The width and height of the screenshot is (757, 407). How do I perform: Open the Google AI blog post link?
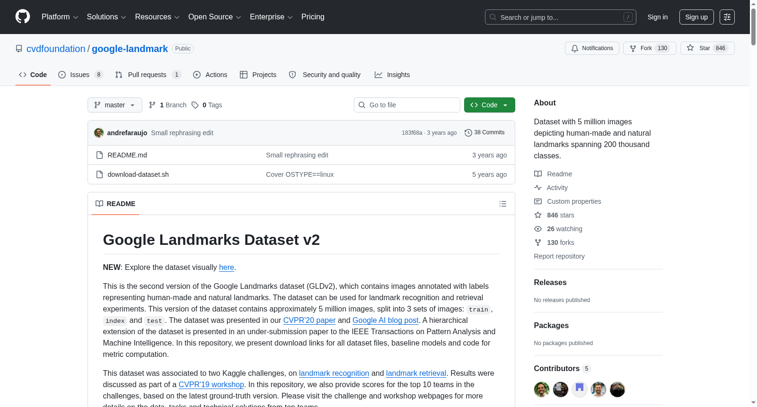coord(386,320)
